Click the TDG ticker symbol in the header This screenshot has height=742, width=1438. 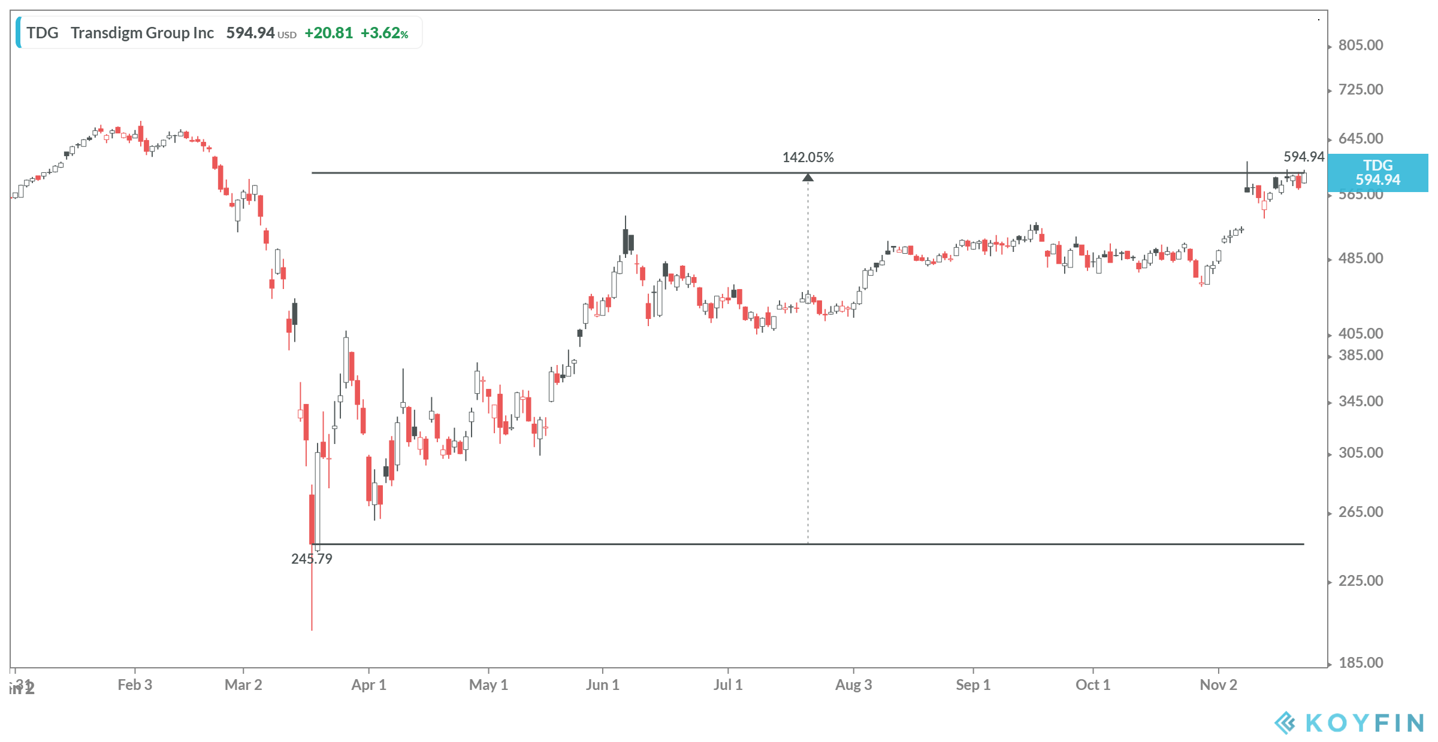(x=42, y=33)
